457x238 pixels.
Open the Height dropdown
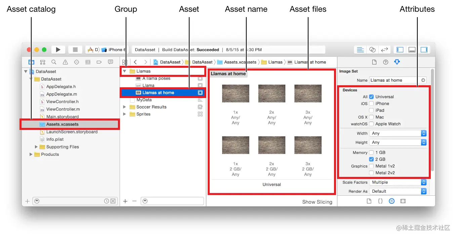(x=398, y=142)
